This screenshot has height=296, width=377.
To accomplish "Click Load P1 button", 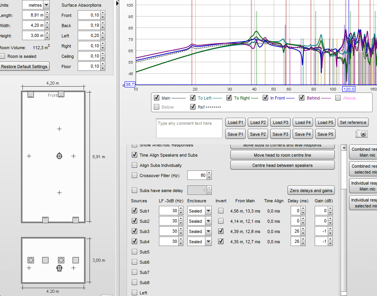I will (235, 122).
